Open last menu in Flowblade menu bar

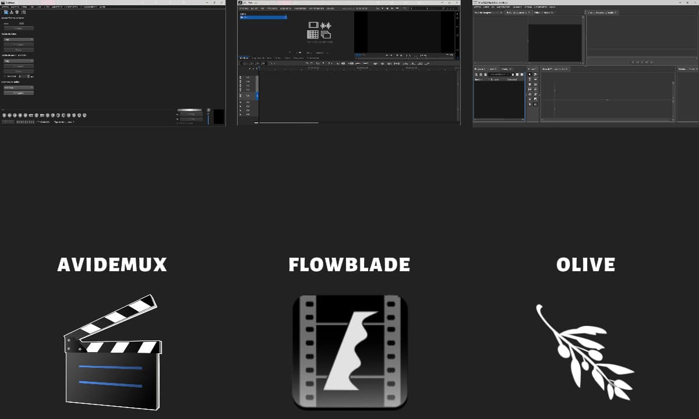click(330, 8)
